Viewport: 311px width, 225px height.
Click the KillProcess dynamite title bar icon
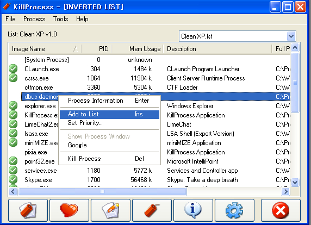coord(7,7)
